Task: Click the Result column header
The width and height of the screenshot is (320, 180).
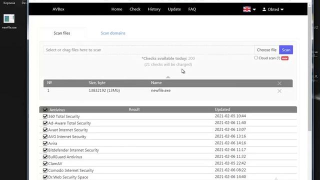Action: point(134,109)
